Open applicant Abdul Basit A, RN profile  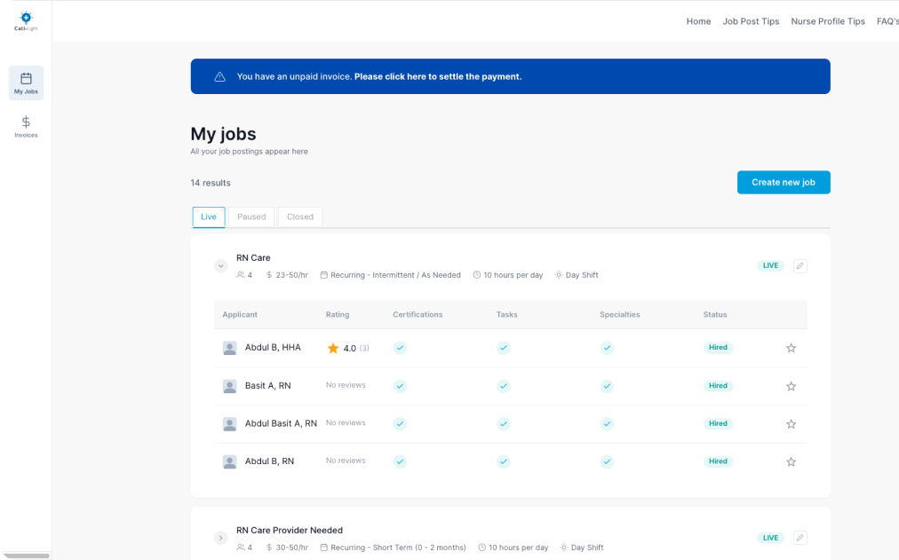[x=281, y=423]
